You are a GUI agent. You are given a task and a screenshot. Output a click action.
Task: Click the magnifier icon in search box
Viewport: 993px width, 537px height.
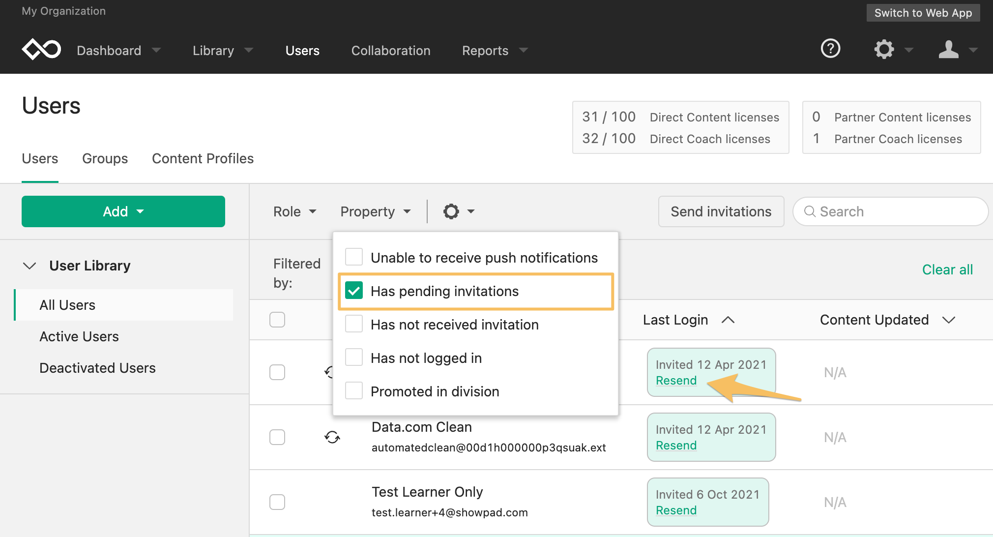[x=809, y=211]
